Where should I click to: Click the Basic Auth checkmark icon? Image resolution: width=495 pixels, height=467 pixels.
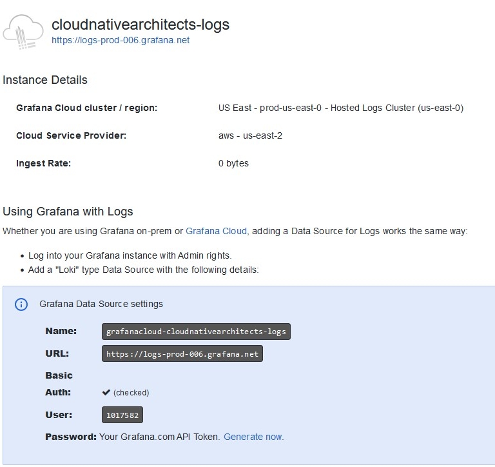106,392
